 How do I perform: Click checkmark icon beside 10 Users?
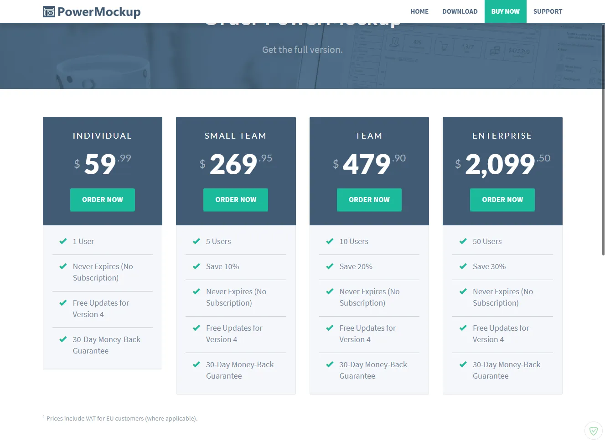click(x=330, y=241)
